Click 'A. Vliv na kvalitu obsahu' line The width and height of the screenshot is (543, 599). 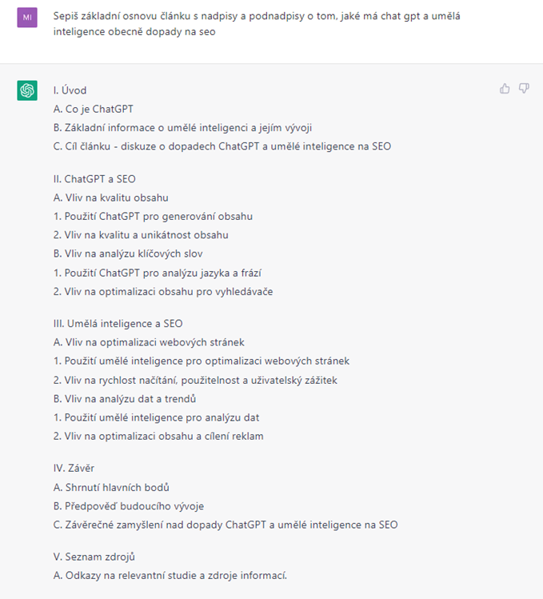pyautogui.click(x=111, y=198)
